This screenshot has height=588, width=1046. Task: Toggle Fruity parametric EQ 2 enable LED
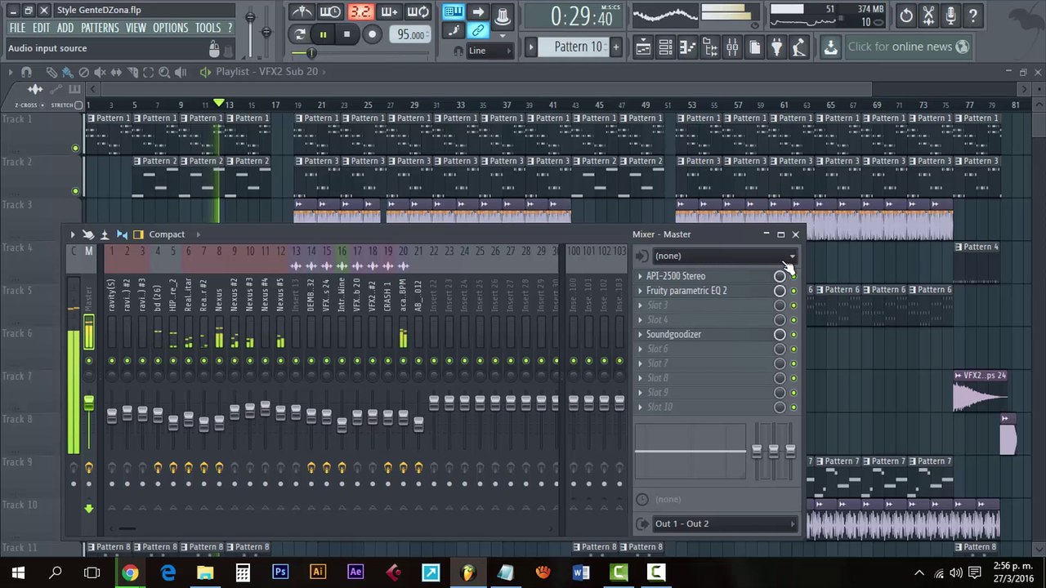point(793,291)
